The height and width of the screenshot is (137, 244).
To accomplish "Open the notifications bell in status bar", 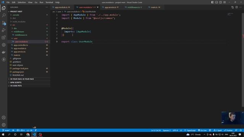I will click(241, 130).
